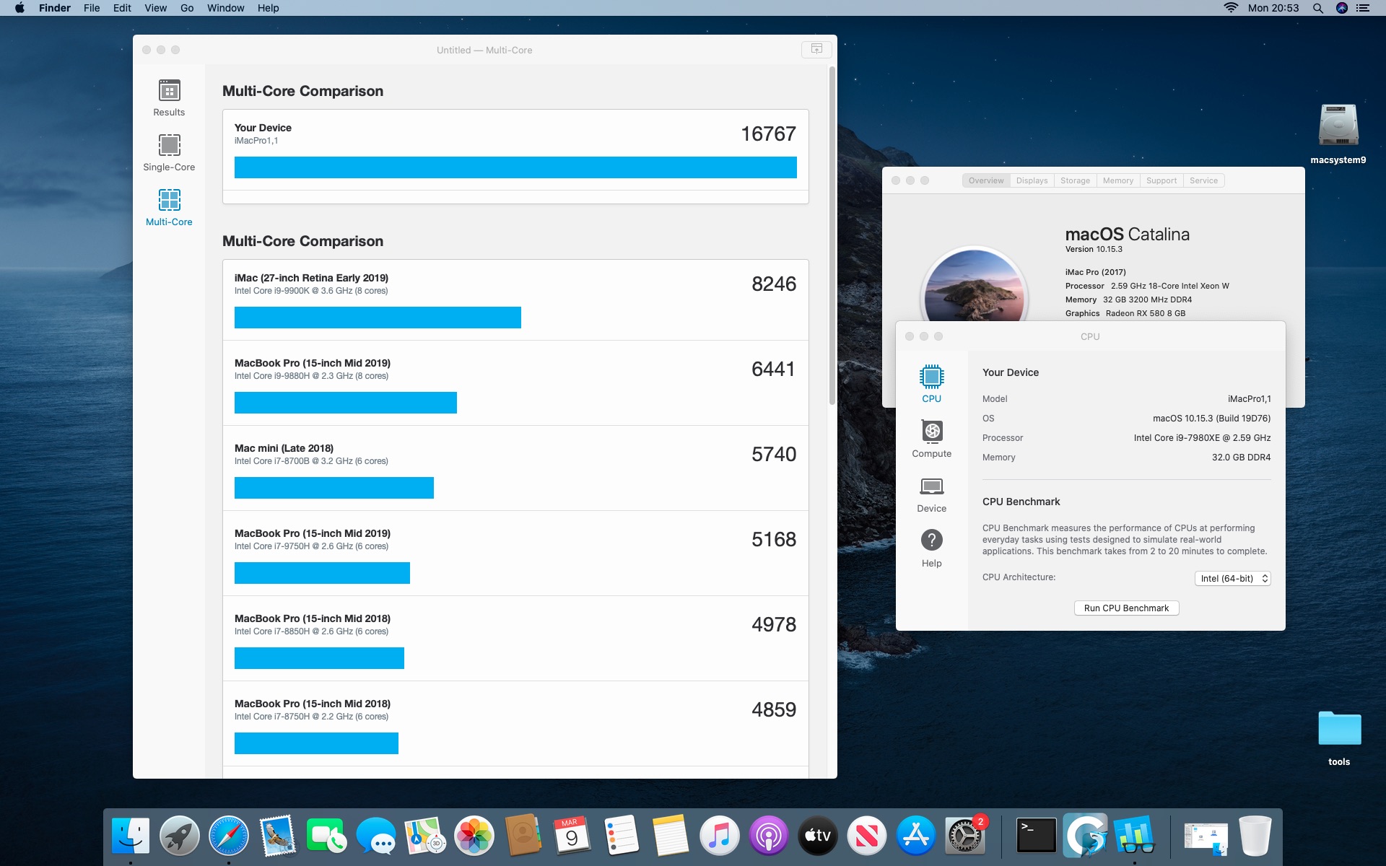Viewport: 1386px width, 866px height.
Task: Click the share button in results titlebar
Action: (x=816, y=49)
